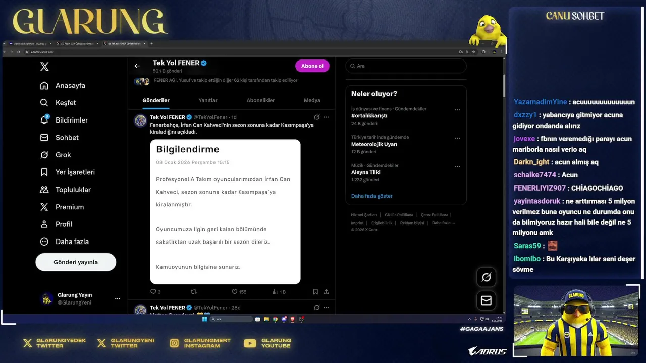Open Anasayfa from the sidebar

pos(63,85)
